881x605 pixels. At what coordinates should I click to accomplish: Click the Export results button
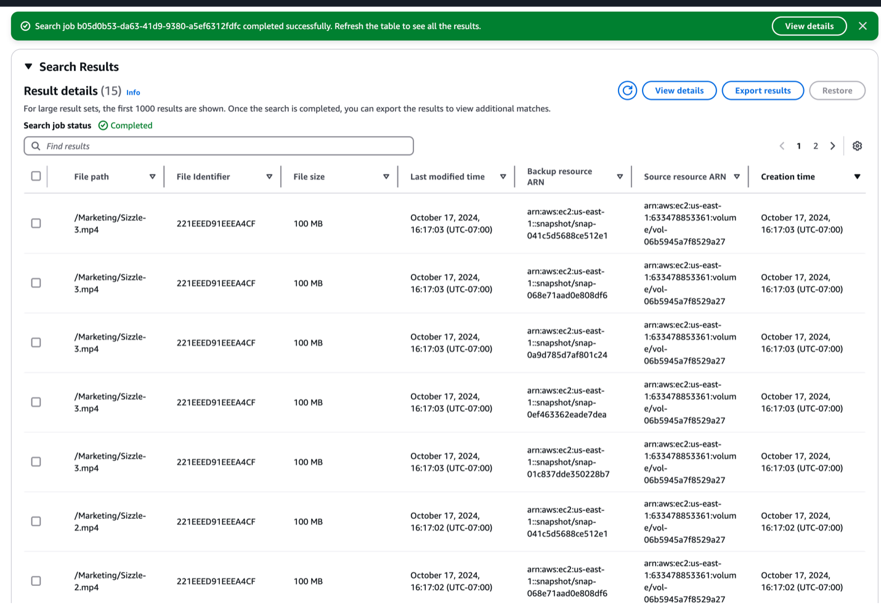coord(763,90)
